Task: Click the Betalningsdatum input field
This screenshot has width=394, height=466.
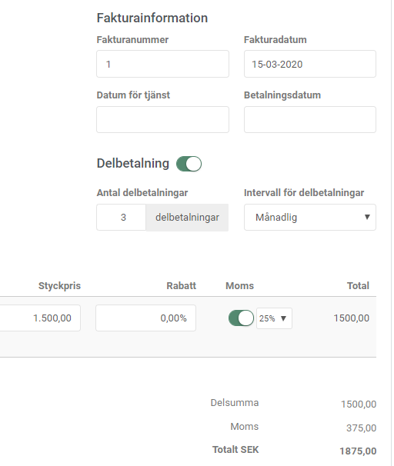Action: point(310,119)
